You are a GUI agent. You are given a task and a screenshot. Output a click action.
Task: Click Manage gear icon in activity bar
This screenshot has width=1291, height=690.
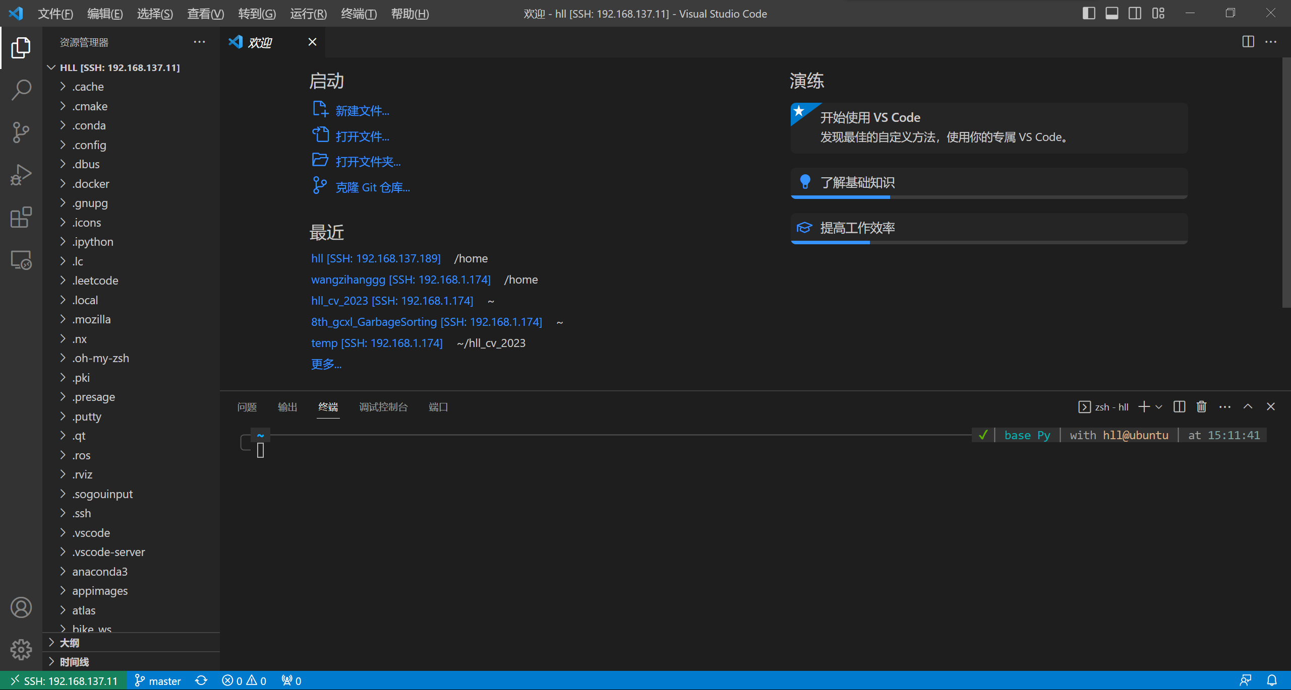[21, 649]
